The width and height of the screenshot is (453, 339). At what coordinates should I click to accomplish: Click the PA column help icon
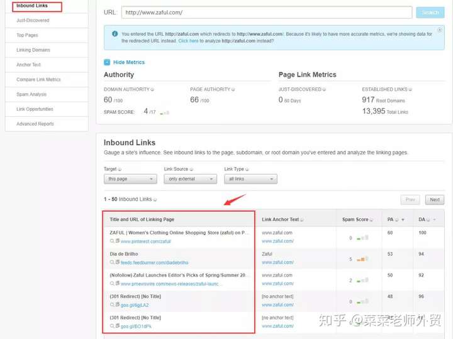tap(396, 220)
